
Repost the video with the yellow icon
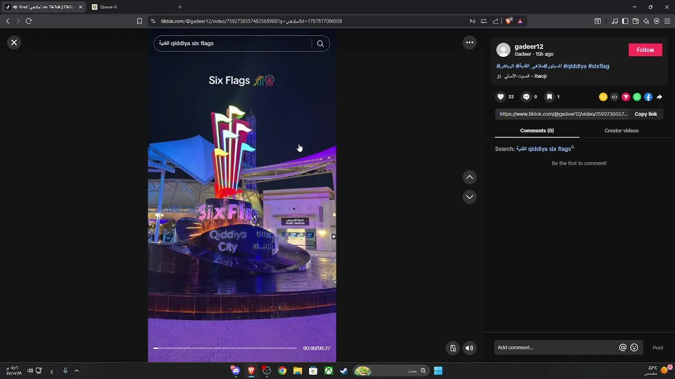coord(603,97)
